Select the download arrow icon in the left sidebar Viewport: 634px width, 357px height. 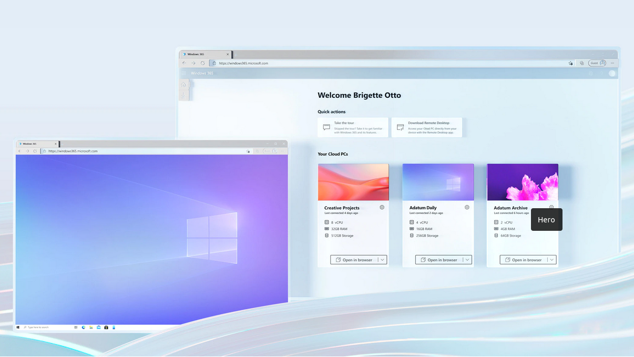[183, 95]
